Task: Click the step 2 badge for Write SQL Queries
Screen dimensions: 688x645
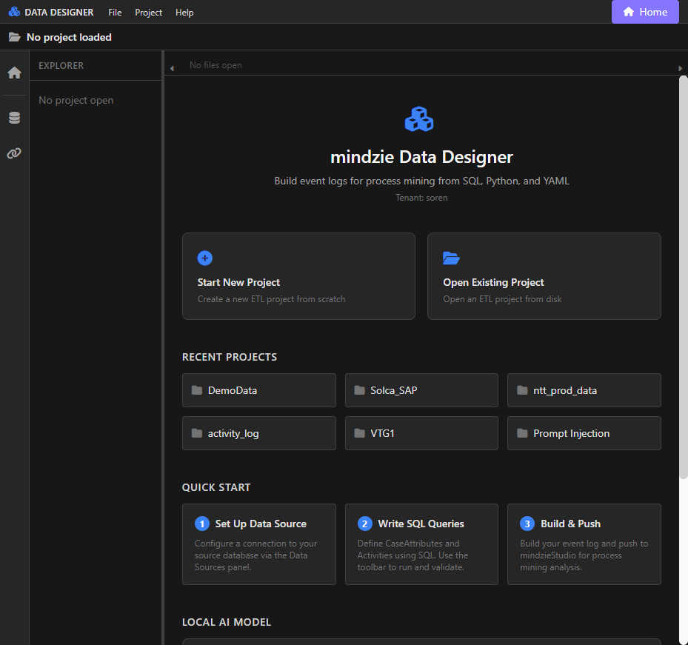Action: coord(364,524)
